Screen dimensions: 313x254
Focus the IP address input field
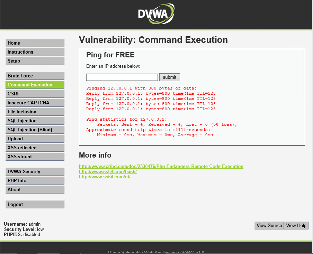[122, 77]
